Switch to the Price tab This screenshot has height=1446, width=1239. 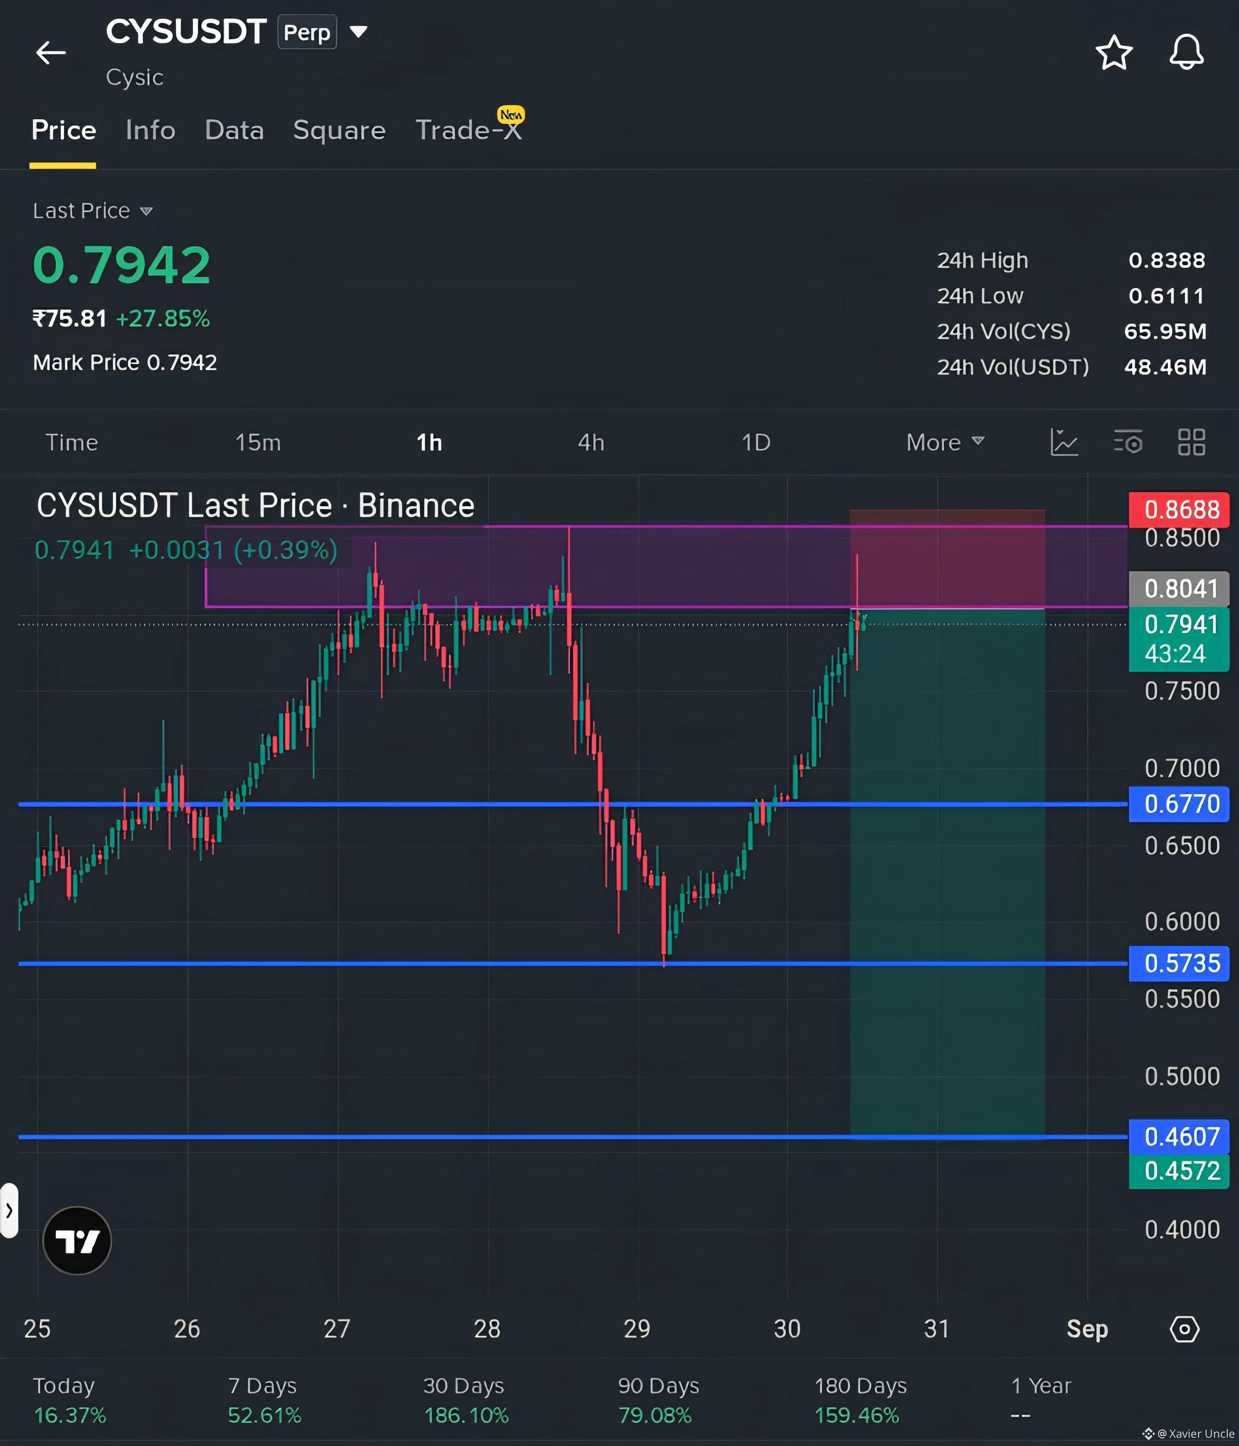pos(64,130)
